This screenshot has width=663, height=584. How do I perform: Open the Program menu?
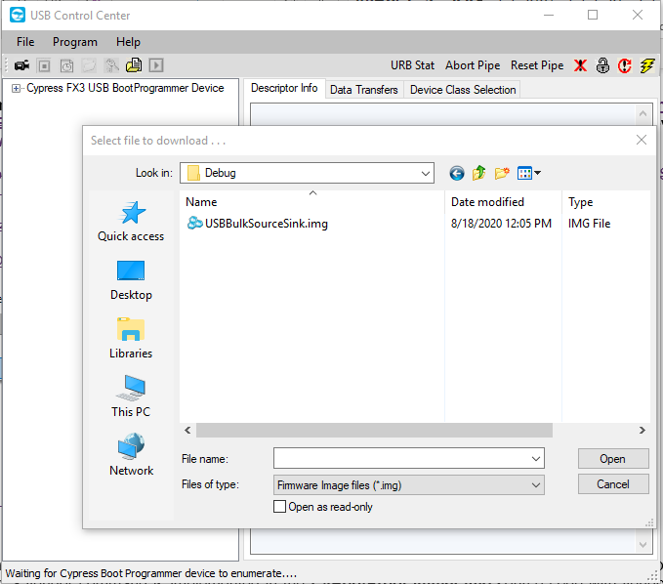[75, 42]
